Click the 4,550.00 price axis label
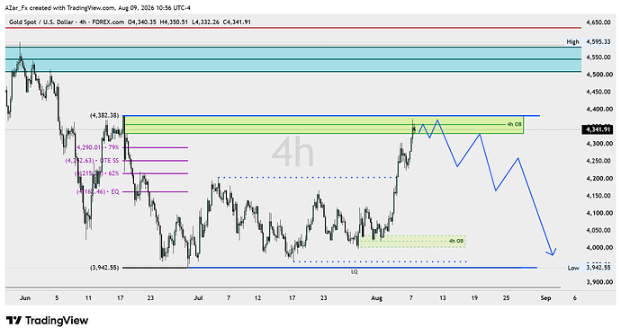621x336 pixels. 598,57
